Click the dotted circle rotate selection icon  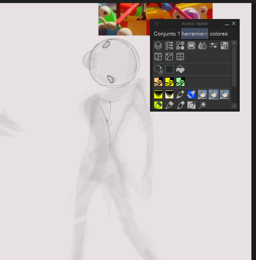[x=158, y=69]
